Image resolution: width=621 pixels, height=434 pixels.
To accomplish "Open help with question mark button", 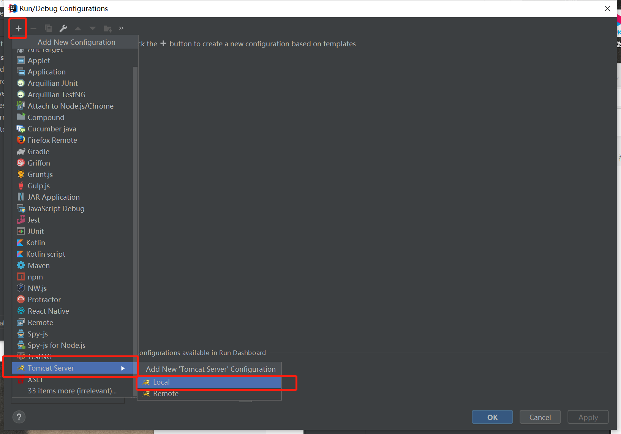I will pos(19,417).
